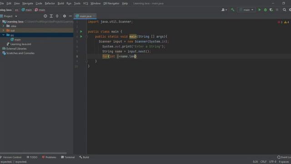Image resolution: width=291 pixels, height=164 pixels.
Task: Open the File menu
Action: tap(2, 3)
